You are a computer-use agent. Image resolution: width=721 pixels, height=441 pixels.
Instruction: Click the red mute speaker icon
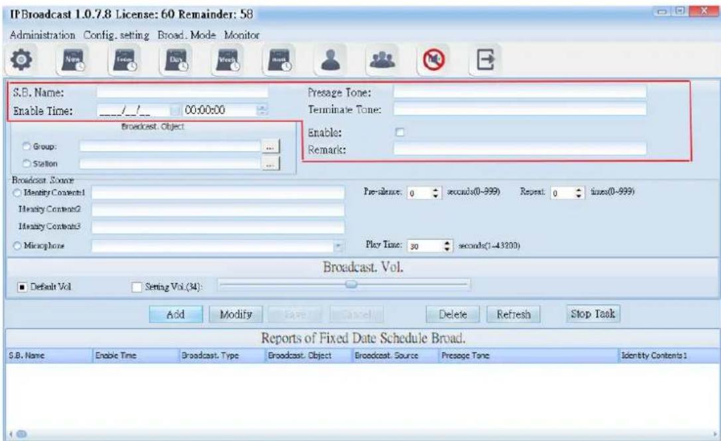pos(434,60)
